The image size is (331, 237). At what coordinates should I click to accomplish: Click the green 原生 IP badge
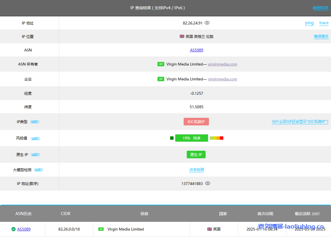click(x=196, y=154)
